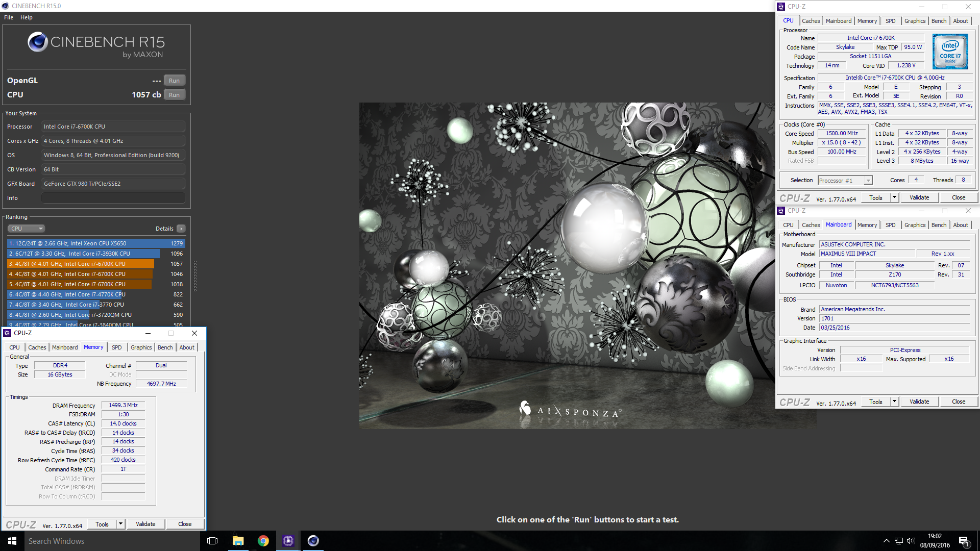The width and height of the screenshot is (980, 551).
Task: Open Graphics tab in CPU-Z Memory window
Action: [x=141, y=347]
